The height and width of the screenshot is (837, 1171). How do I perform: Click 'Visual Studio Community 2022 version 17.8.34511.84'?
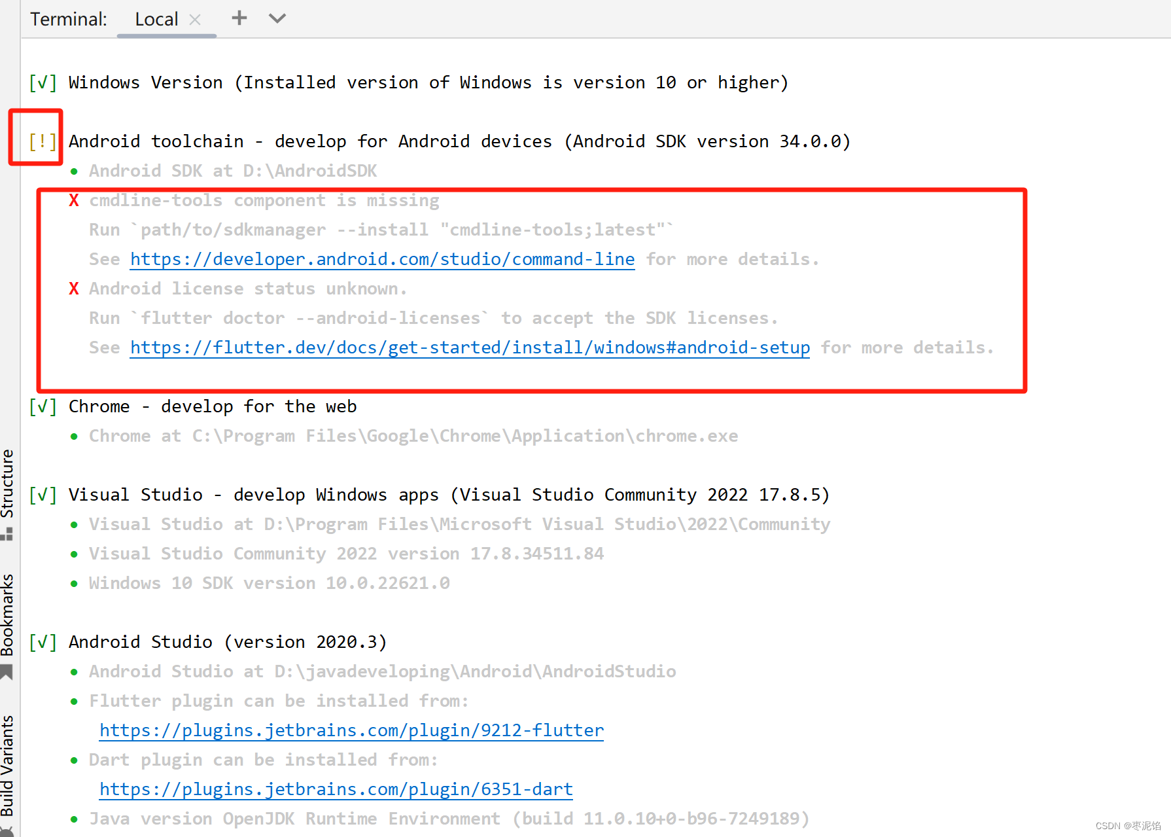point(347,554)
